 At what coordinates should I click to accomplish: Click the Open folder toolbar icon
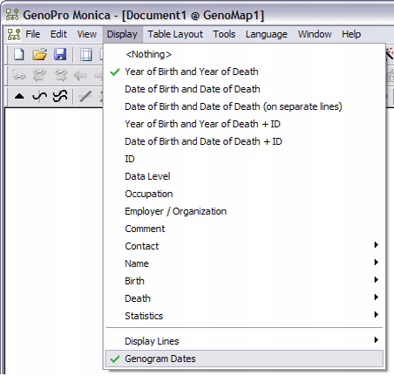[39, 54]
